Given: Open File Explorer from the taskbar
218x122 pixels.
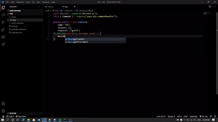Looking at the screenshot, I should [x=29, y=120].
